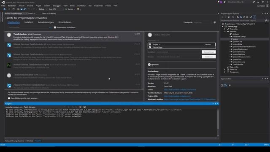The height and width of the screenshot is (152, 270).
Task: Click the show all files icon in explorer
Action: pos(247,17)
